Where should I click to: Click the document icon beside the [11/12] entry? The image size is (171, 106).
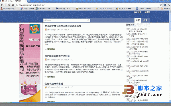127,29
